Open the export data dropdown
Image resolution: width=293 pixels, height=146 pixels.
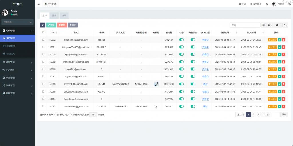tap(278, 25)
